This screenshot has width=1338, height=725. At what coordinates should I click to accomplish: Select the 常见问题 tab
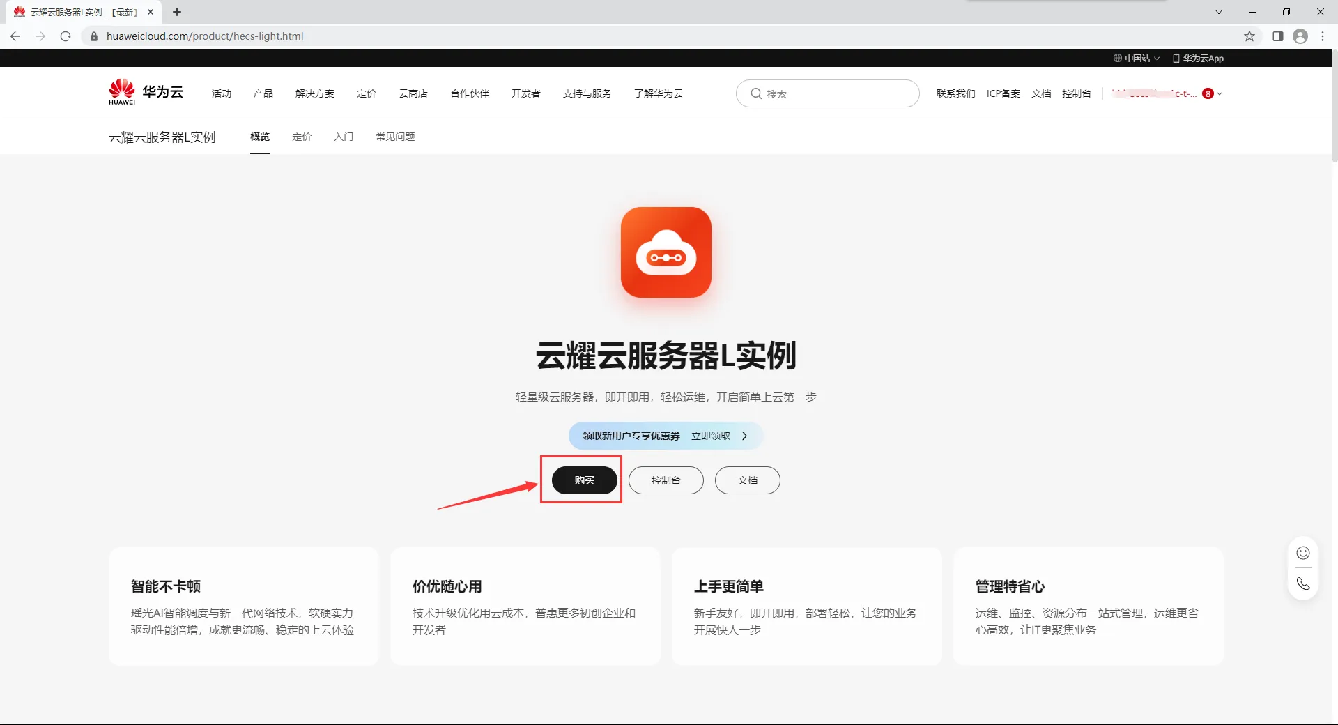395,137
